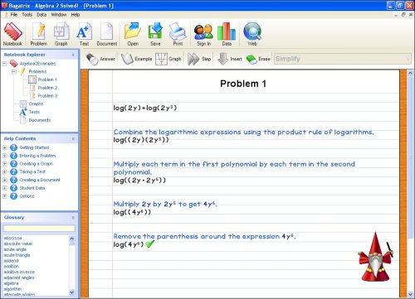Expand the Creating a Document help topic
The image size is (415, 299).
pos(5,180)
